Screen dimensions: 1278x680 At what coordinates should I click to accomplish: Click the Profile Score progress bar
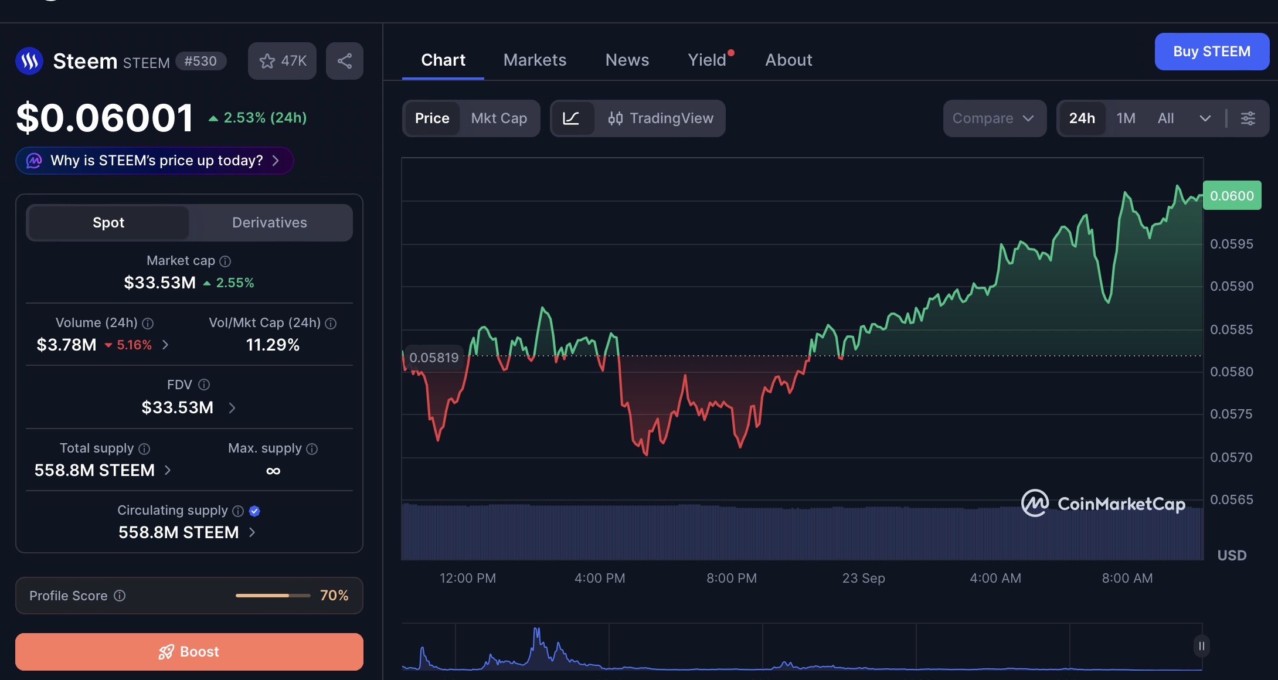tap(273, 596)
